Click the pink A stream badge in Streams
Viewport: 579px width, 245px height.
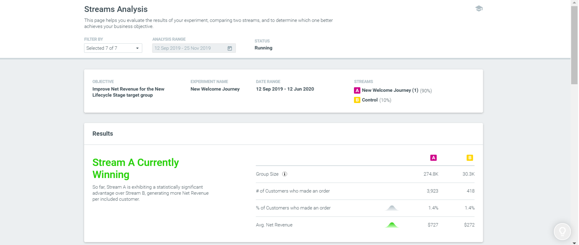click(x=357, y=91)
